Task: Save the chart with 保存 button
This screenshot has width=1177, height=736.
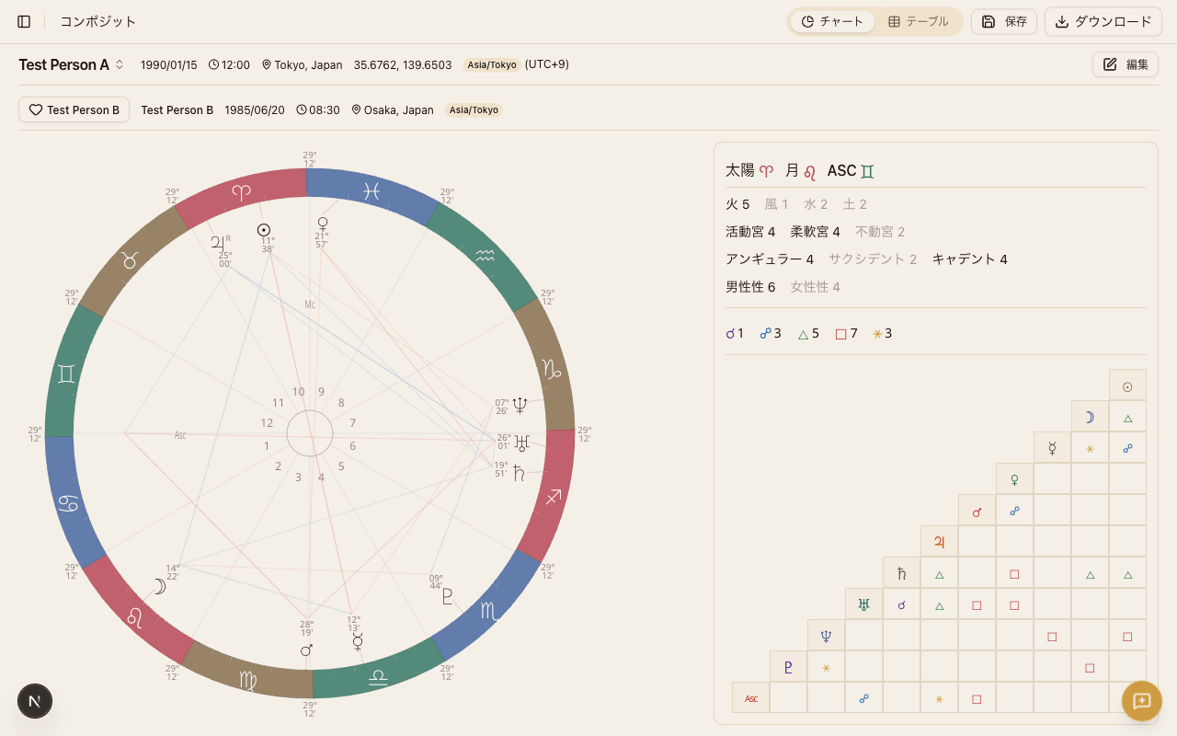Action: pyautogui.click(x=1004, y=21)
